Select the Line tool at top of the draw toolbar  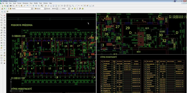(x=2, y=15)
